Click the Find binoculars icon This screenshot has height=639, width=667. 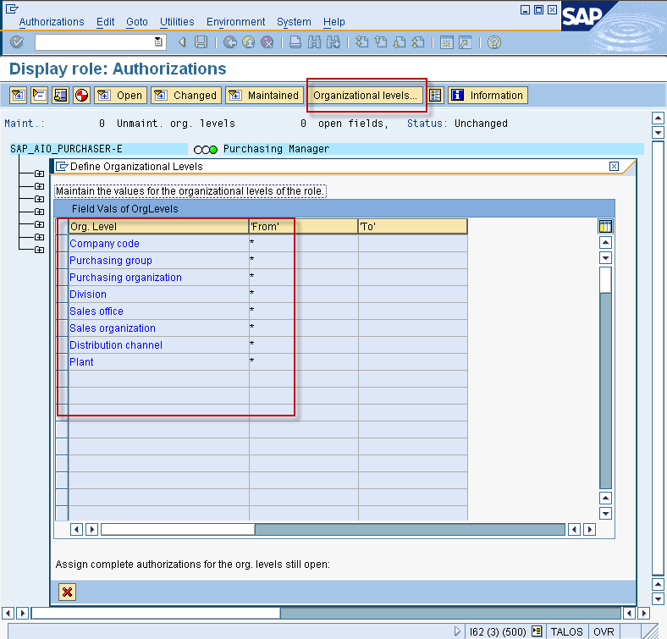314,42
